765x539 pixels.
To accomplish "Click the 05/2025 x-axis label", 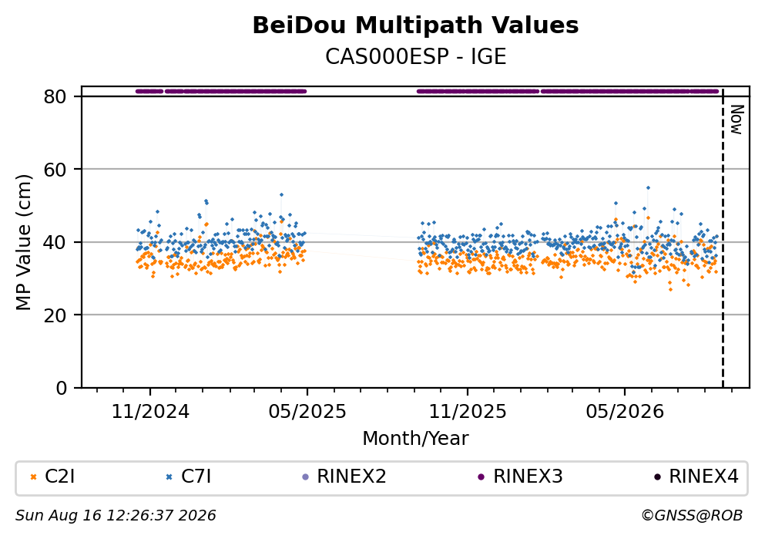I will click(x=307, y=412).
